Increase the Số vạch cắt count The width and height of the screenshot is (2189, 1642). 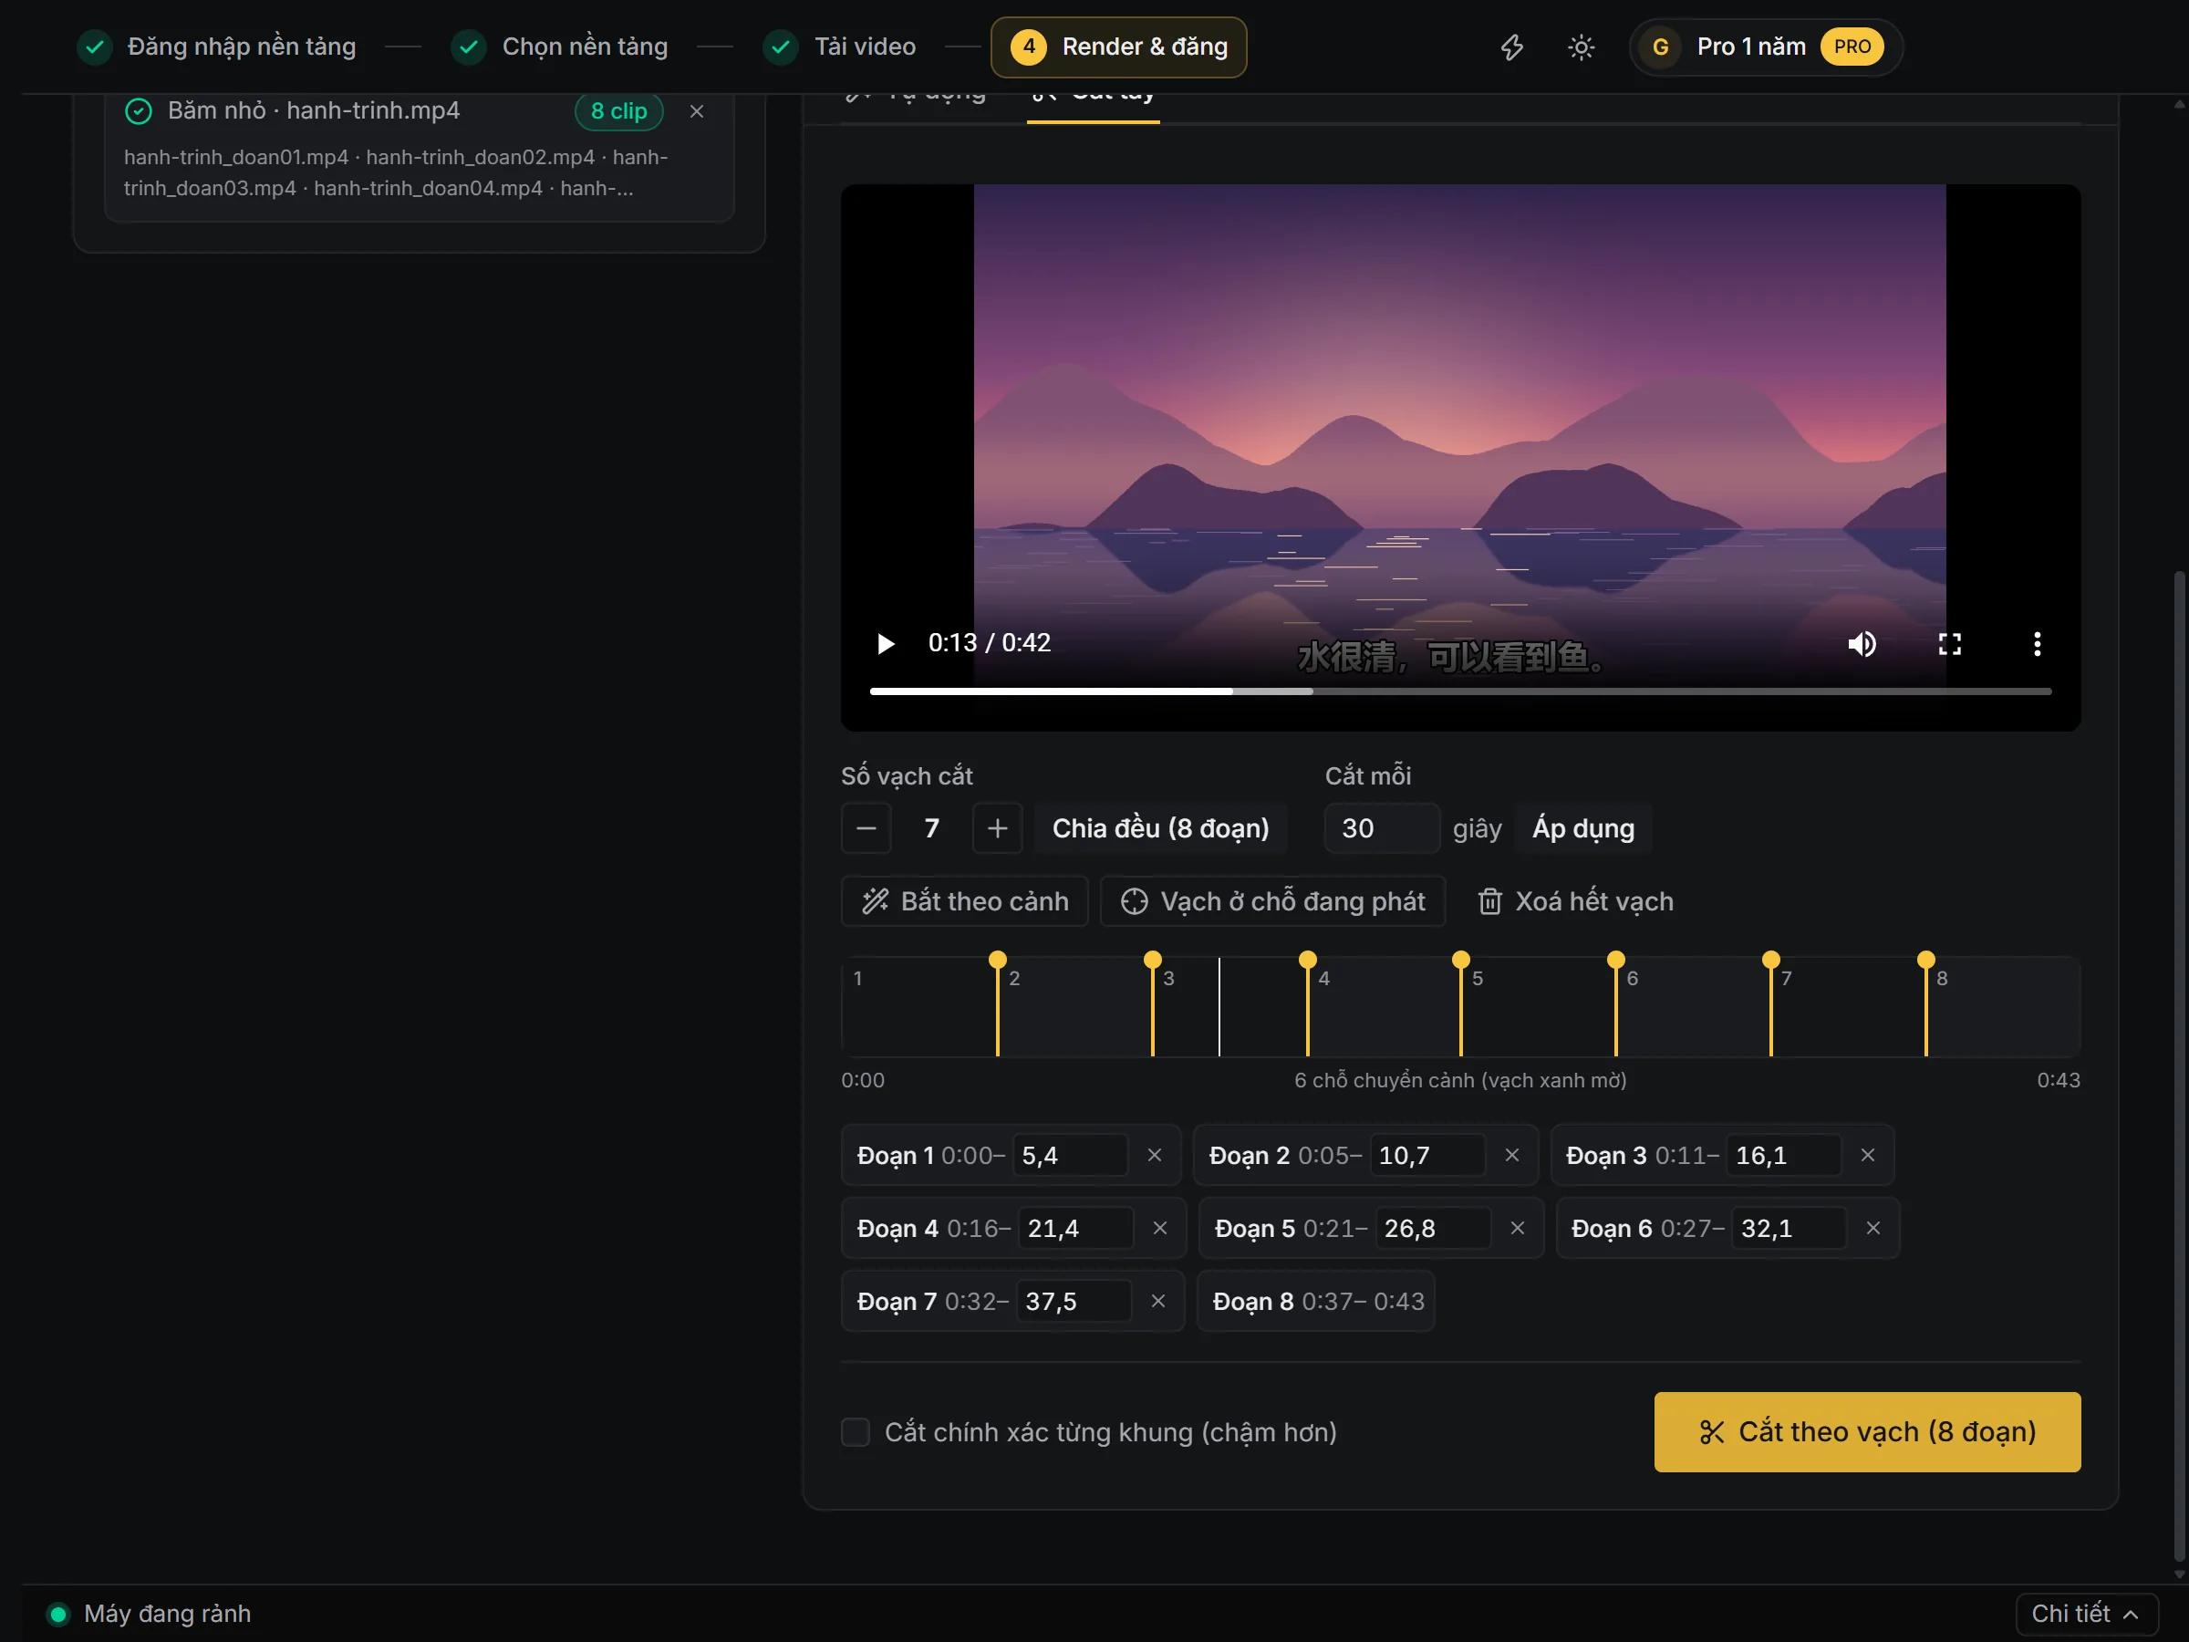(998, 828)
